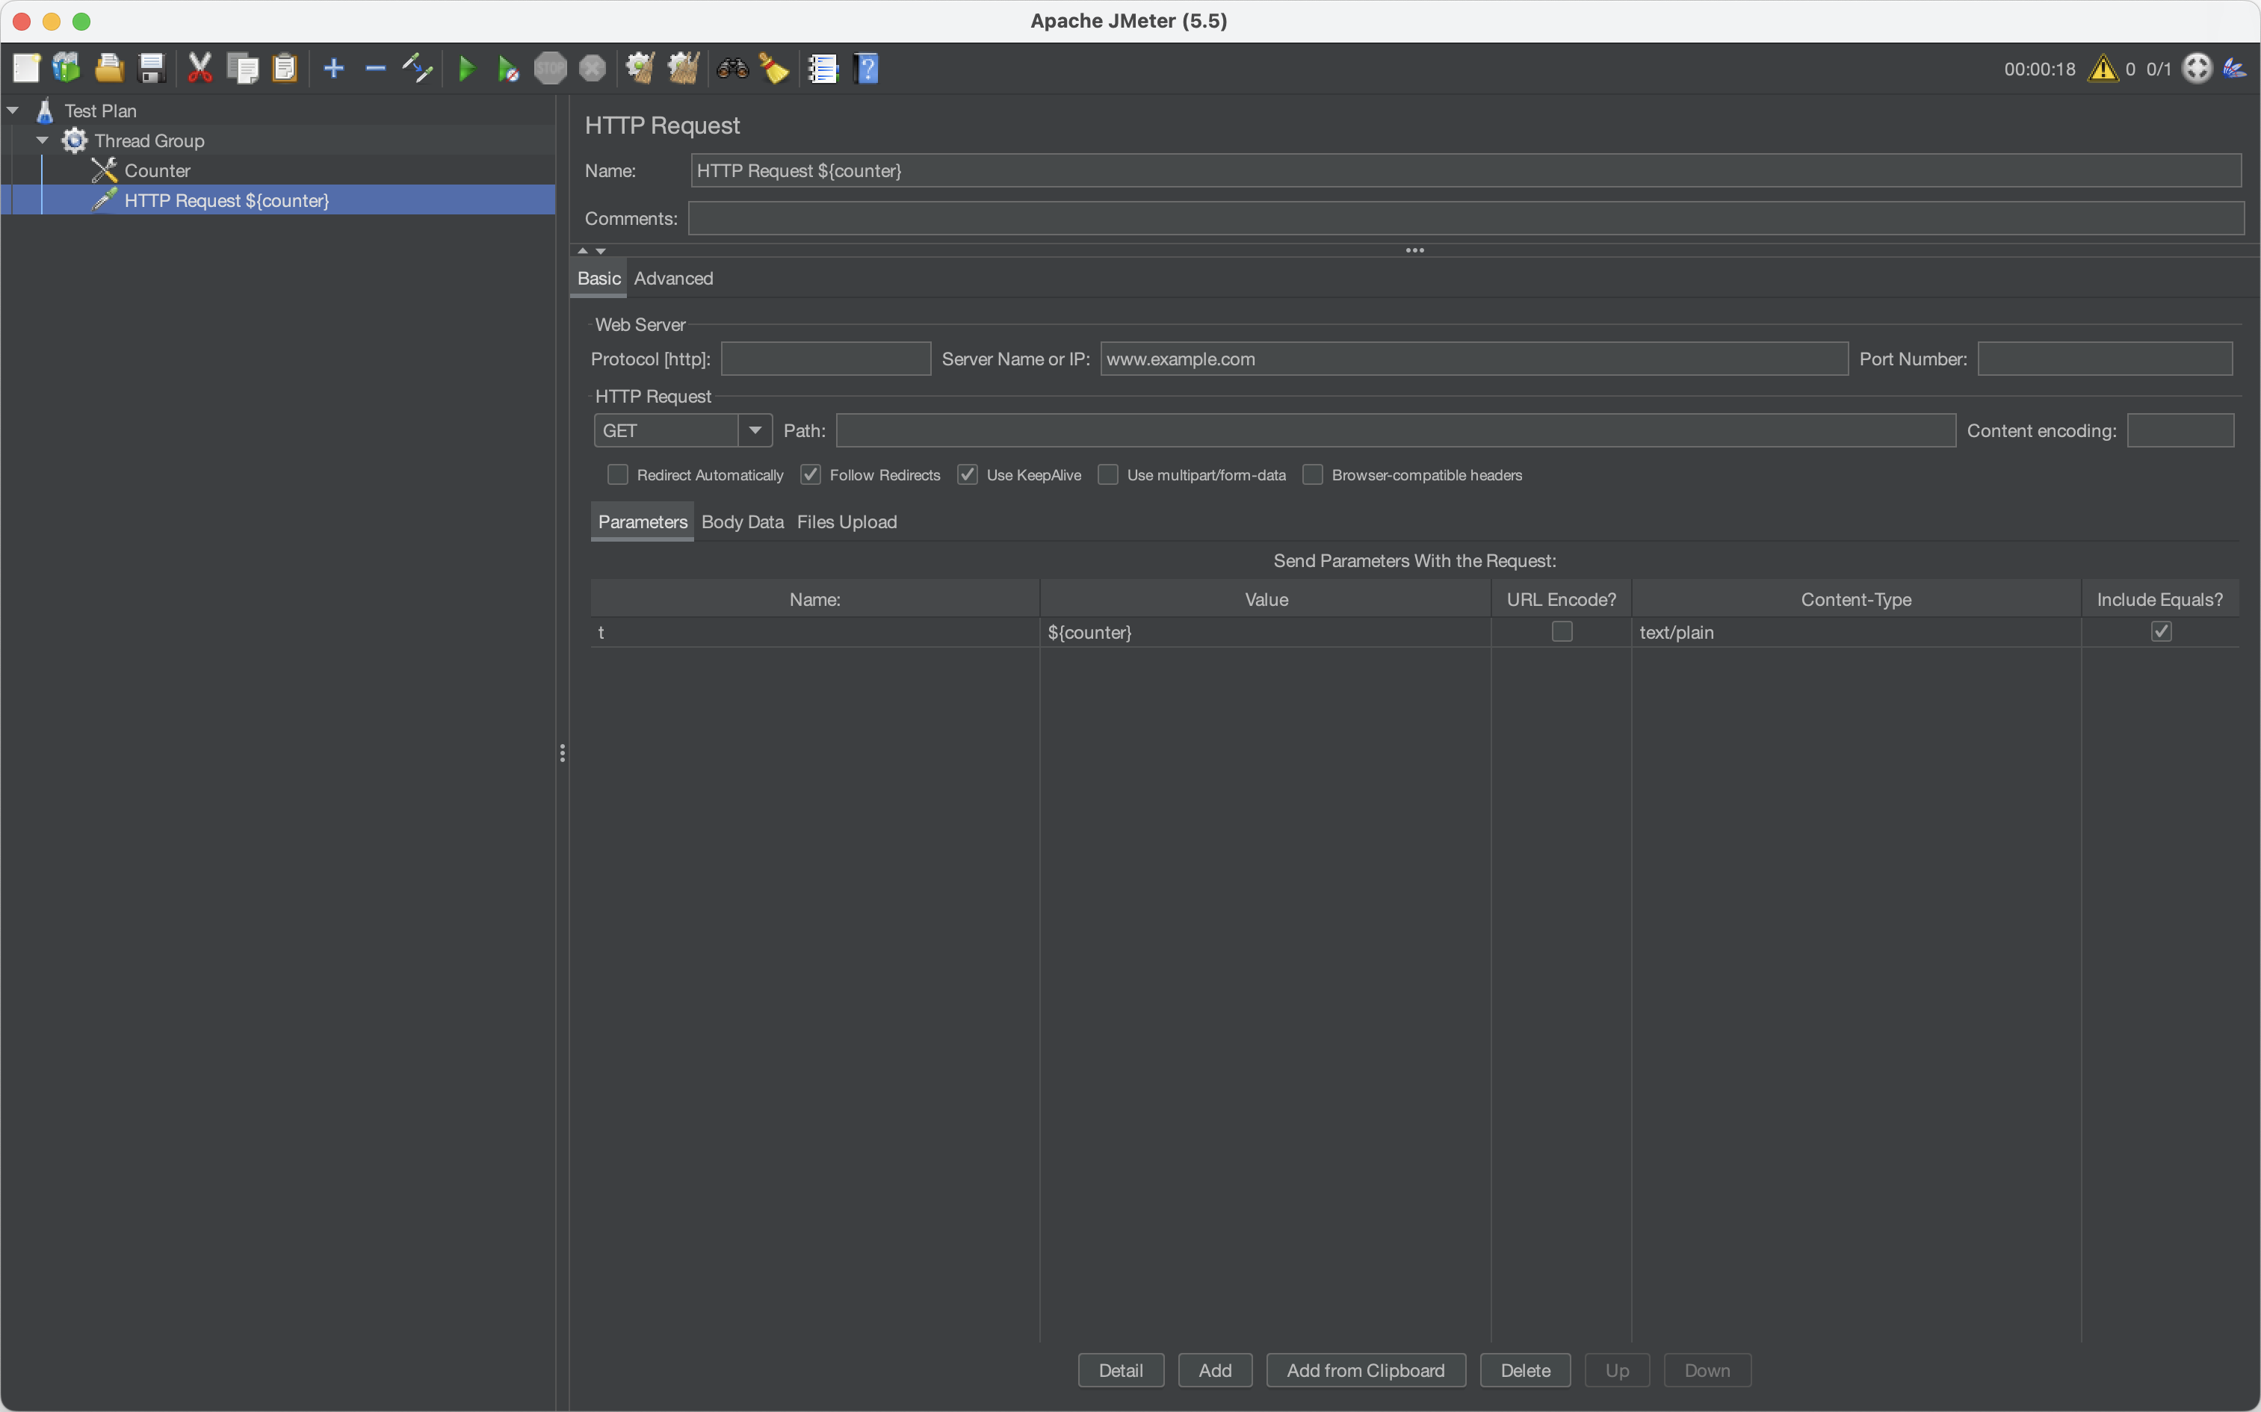Toggle URL Encode checkbox for parameter t
This screenshot has height=1412, width=2261.
click(x=1562, y=631)
